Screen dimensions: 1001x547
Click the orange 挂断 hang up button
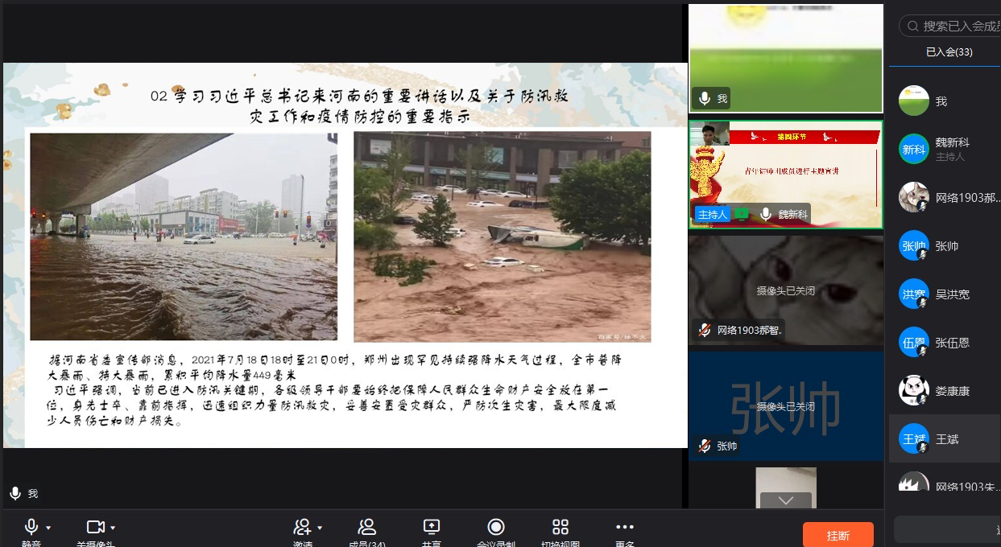pyautogui.click(x=838, y=535)
